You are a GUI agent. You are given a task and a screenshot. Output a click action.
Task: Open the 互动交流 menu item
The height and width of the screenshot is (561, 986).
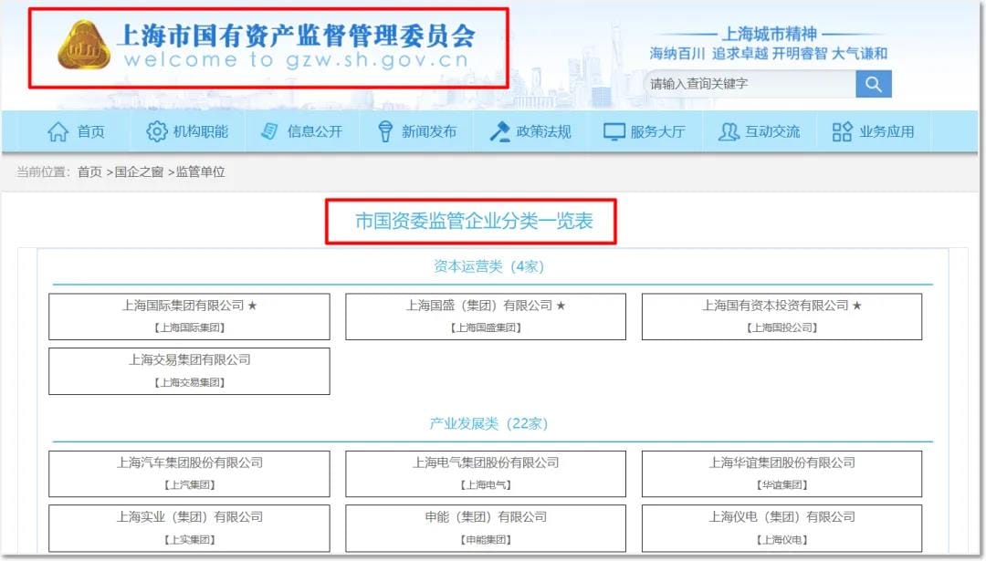[772, 132]
